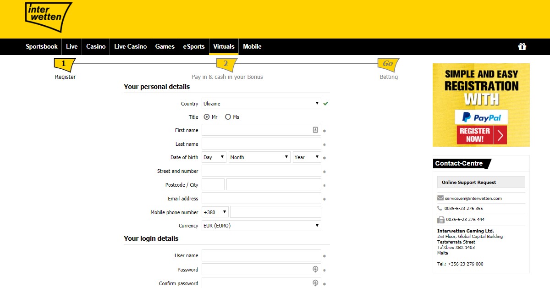This screenshot has width=550, height=288.
Task: Click the City input field
Action: click(x=274, y=185)
